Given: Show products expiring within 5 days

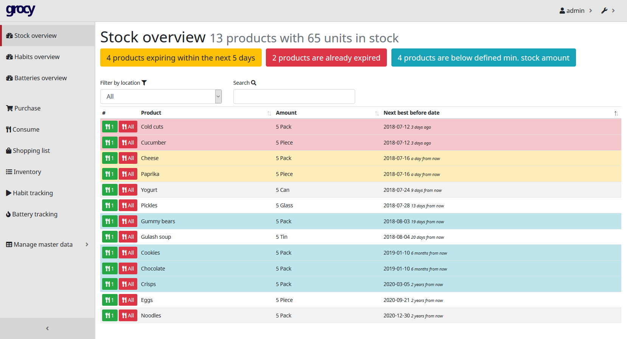Looking at the screenshot, I should tap(181, 58).
